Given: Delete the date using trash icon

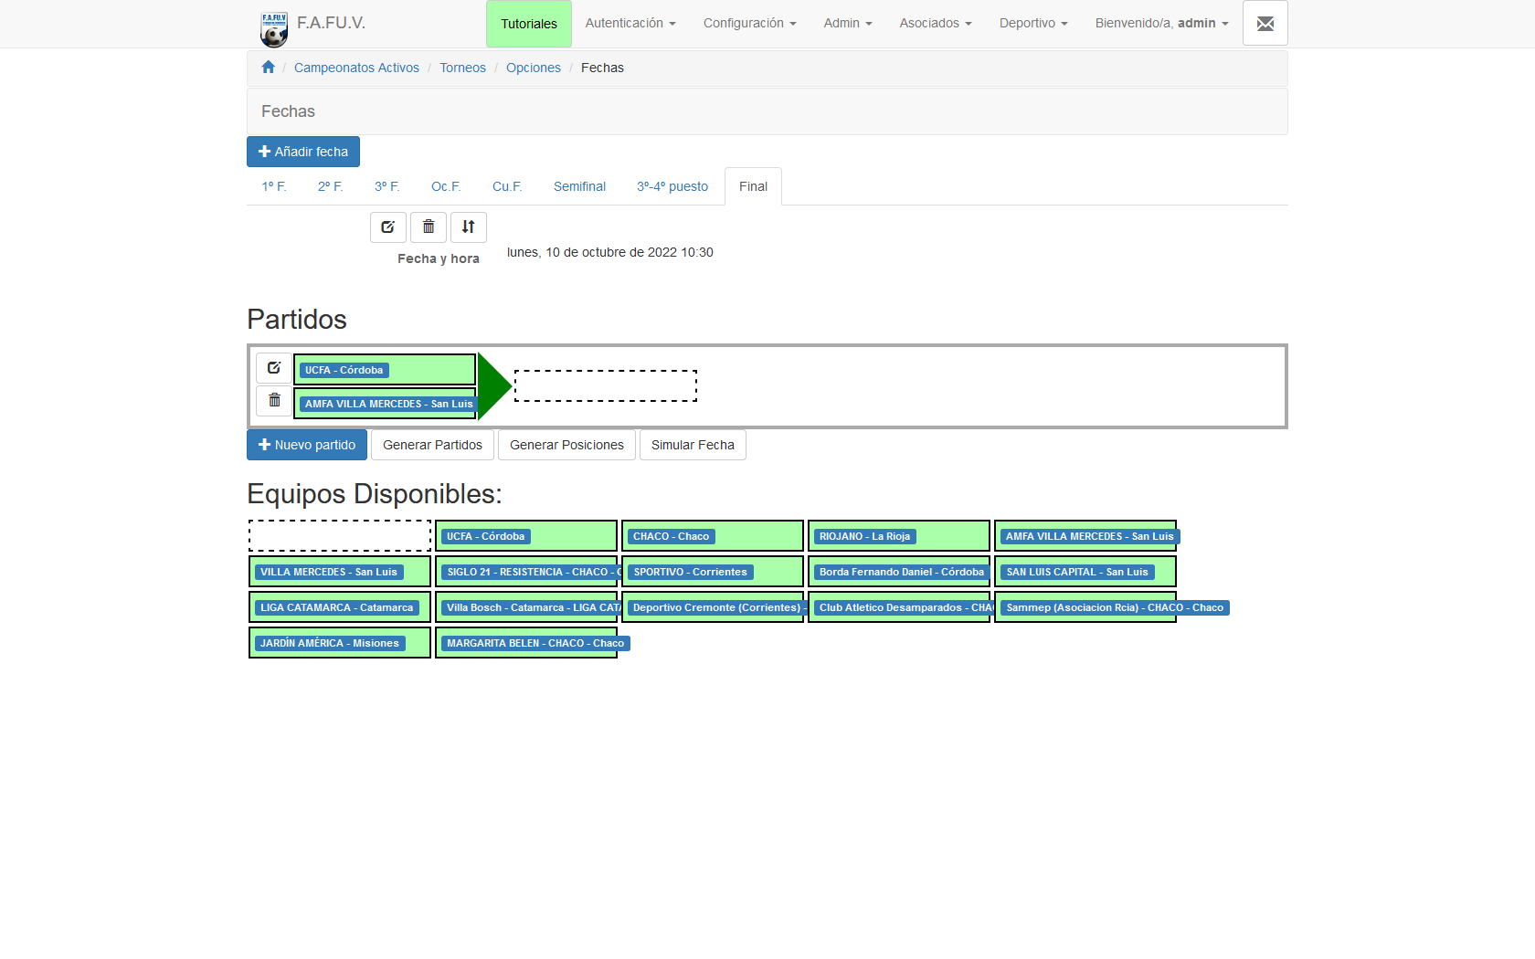Looking at the screenshot, I should pos(429,227).
